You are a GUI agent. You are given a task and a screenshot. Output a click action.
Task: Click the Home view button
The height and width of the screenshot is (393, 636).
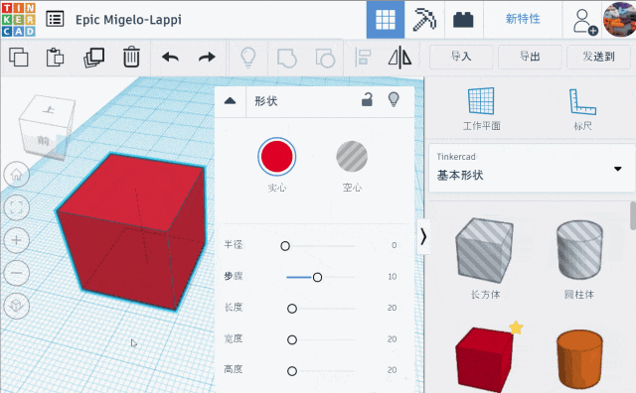click(x=16, y=175)
